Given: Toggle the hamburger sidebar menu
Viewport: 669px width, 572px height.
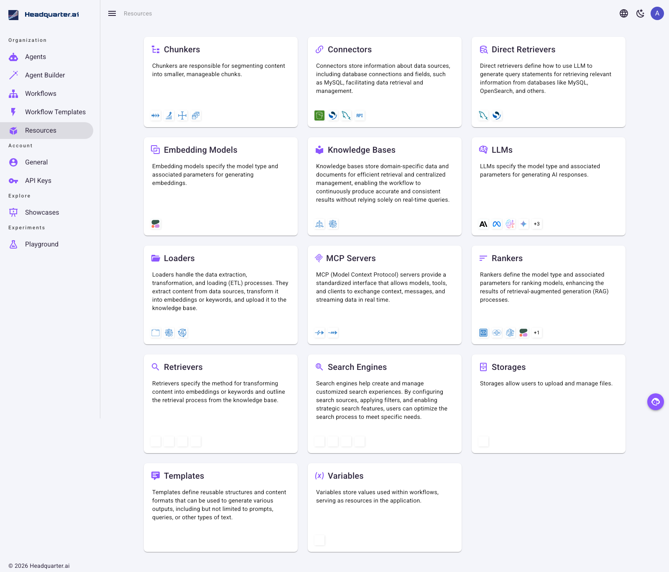Looking at the screenshot, I should [112, 13].
